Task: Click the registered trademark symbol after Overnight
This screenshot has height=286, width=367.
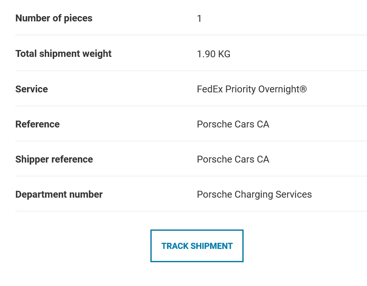Action: tap(304, 88)
